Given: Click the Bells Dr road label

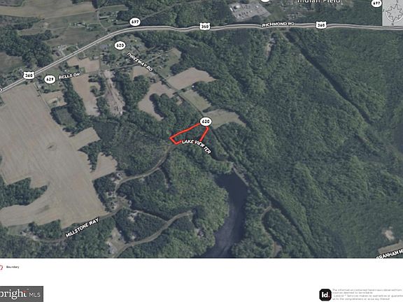Looking at the screenshot, I should tap(69, 76).
